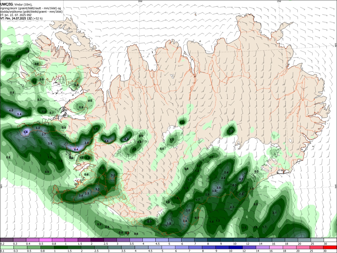Image resolution: width=337 pixels, height=253 pixels.
Task: Pick the navy blue 10 swatch in bottom scale
Action: (236, 247)
